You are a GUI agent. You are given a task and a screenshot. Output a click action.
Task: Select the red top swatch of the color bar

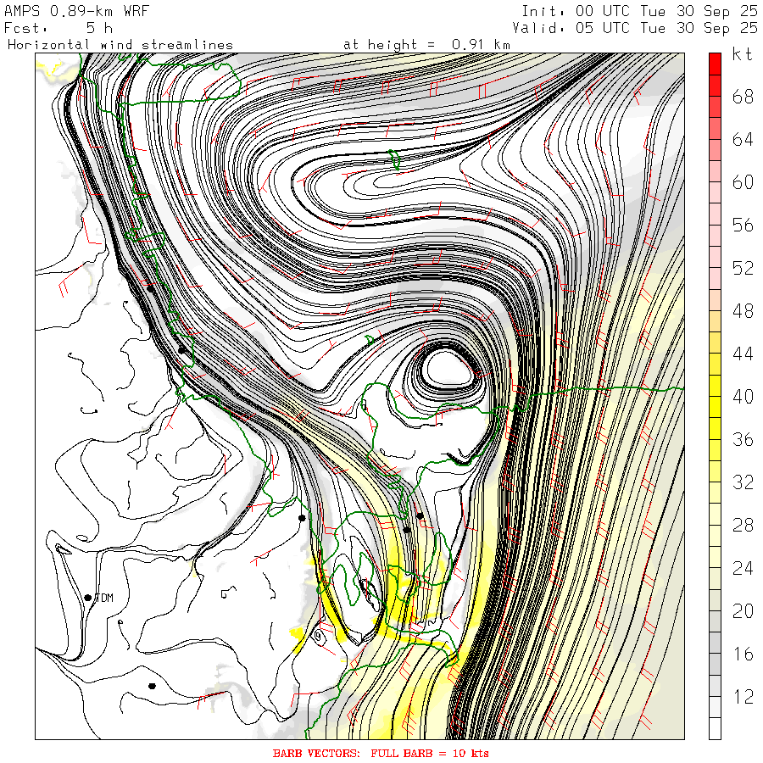(715, 63)
